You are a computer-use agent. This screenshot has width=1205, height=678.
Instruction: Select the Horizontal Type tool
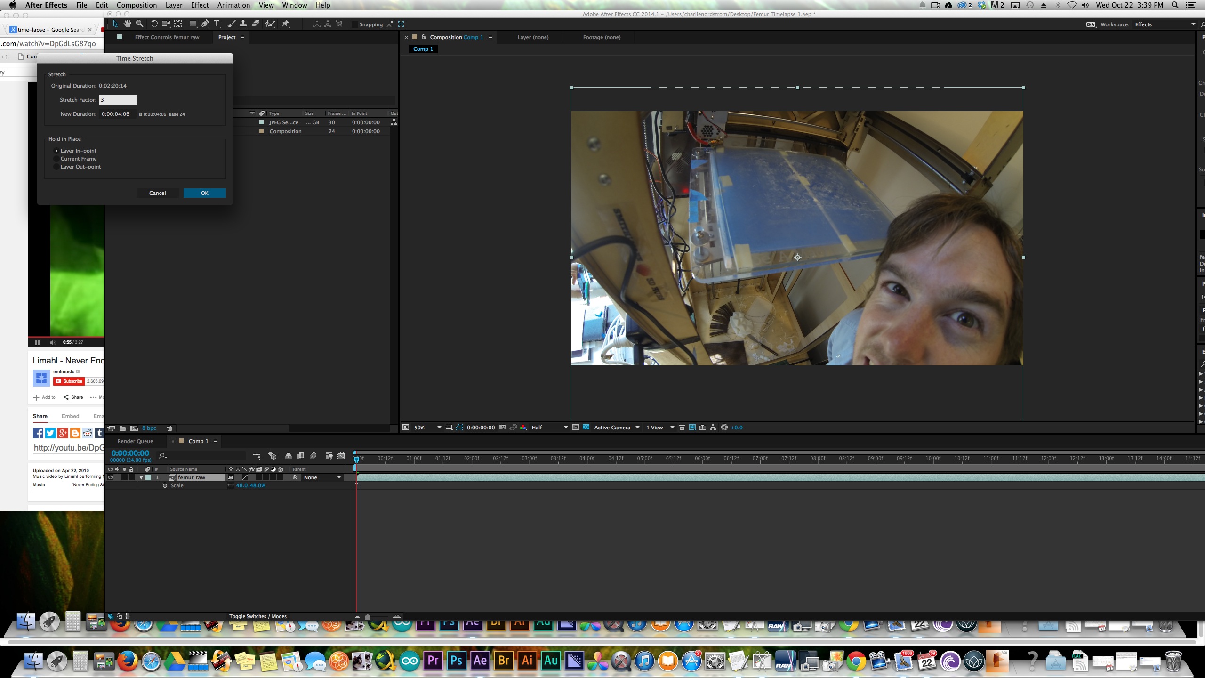[x=217, y=24]
